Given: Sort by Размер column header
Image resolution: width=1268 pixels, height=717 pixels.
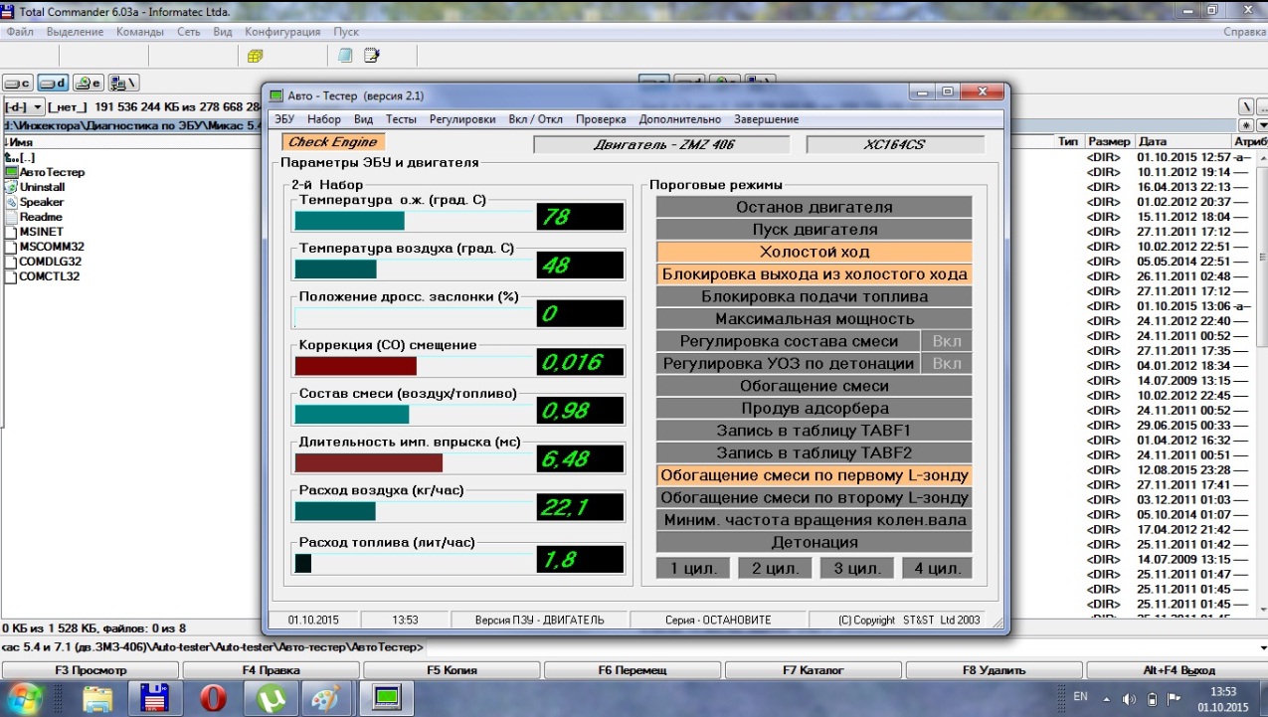Looking at the screenshot, I should click(1109, 142).
